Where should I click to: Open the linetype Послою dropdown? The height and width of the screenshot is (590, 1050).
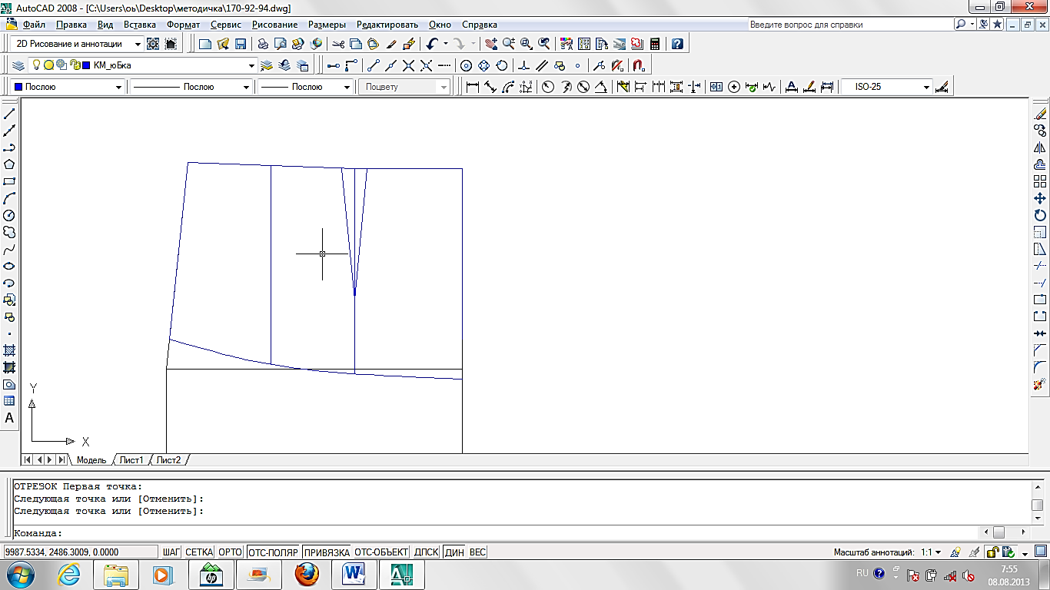(x=247, y=87)
